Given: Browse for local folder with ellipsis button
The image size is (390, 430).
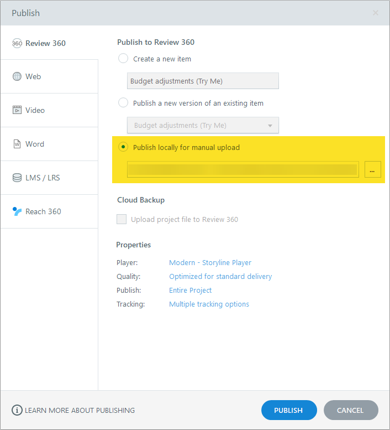Looking at the screenshot, I should (372, 170).
